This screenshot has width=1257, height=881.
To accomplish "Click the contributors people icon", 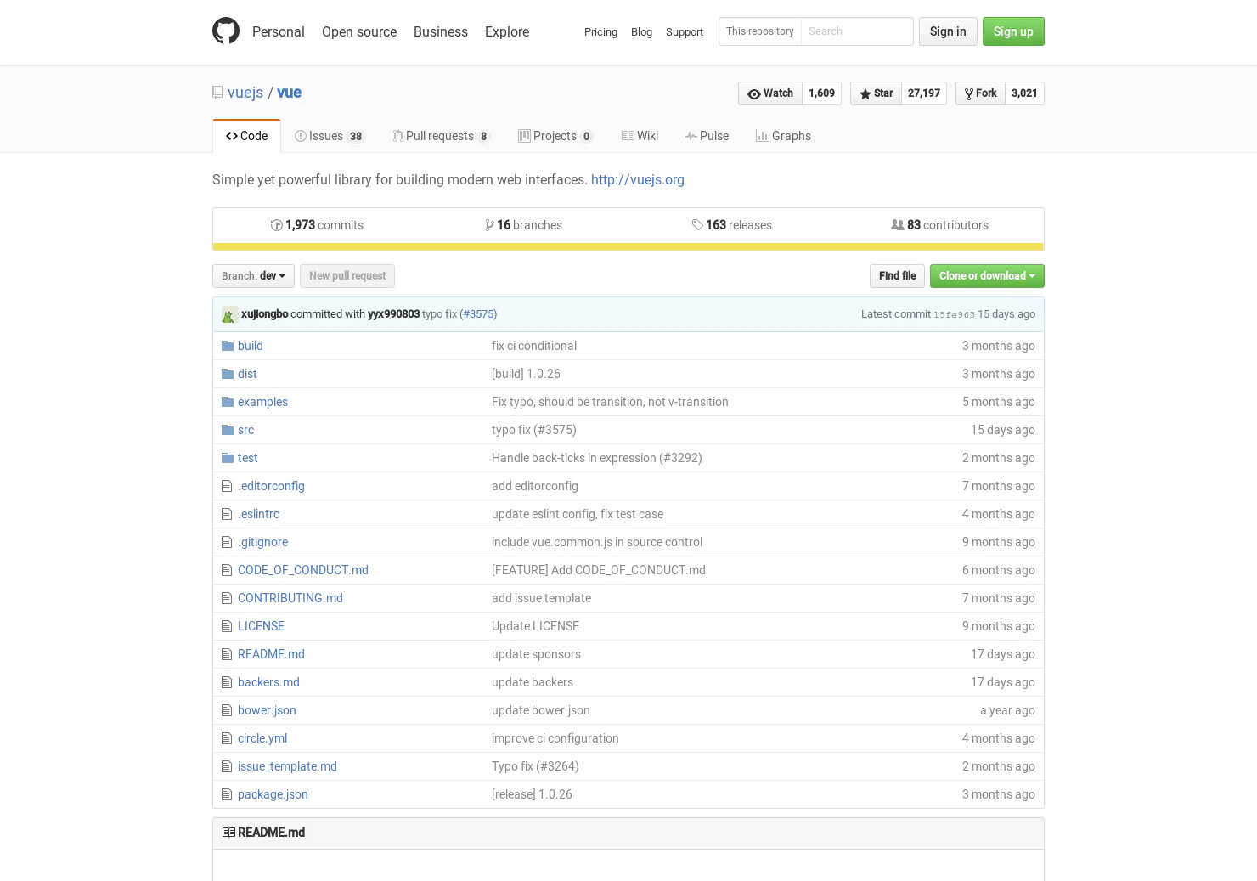I will tap(898, 225).
